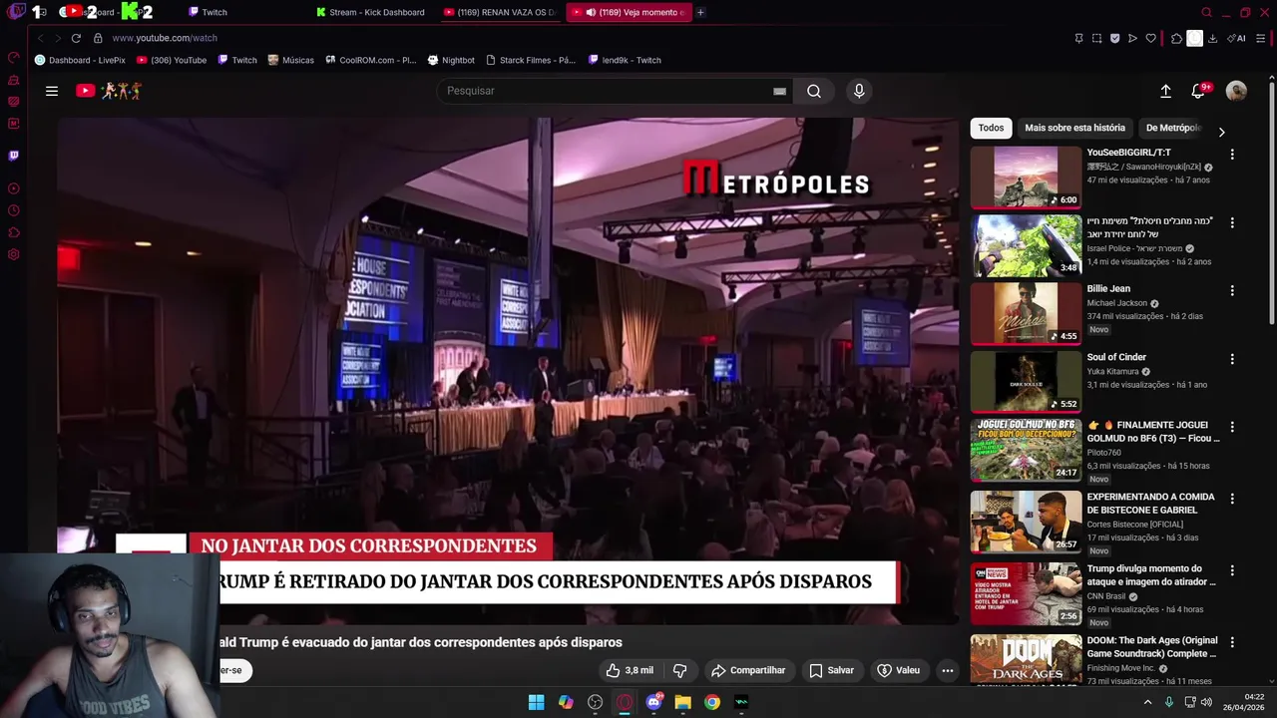This screenshot has width=1277, height=718.
Task: Open Discord from the taskbar
Action: [653, 702]
